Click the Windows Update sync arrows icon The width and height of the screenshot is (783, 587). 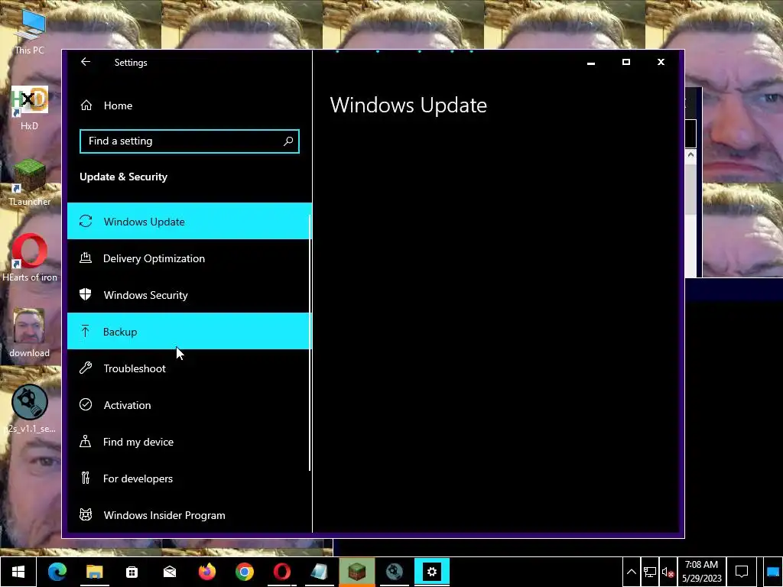pos(86,221)
